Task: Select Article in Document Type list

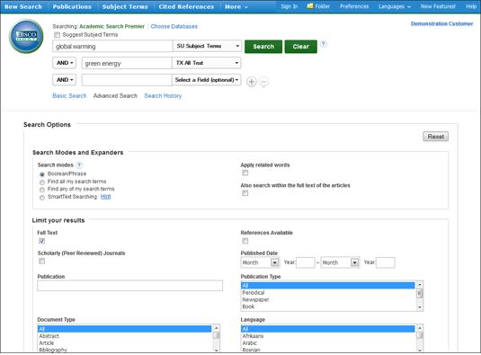Action: (x=125, y=343)
